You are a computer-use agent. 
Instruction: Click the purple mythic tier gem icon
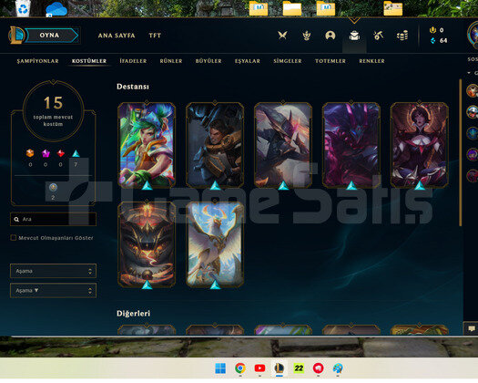(46, 153)
